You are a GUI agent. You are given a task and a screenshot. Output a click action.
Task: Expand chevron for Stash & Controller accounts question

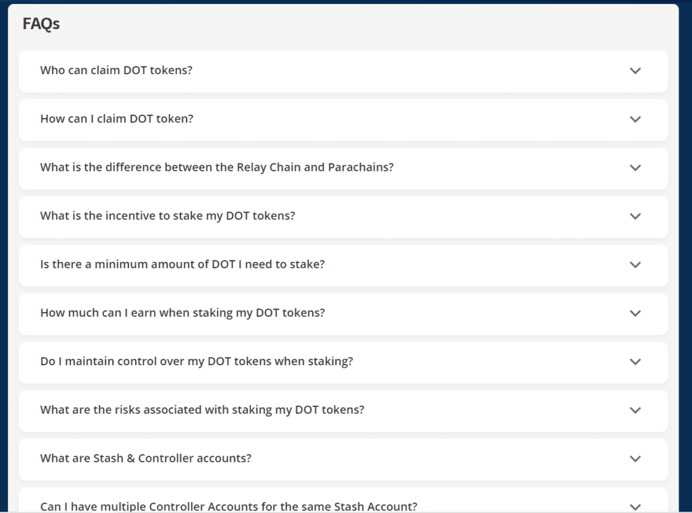coord(635,459)
